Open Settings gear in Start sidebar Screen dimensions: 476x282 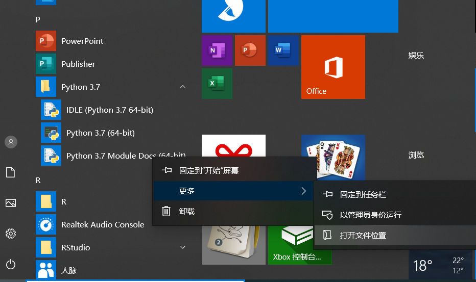pyautogui.click(x=11, y=234)
